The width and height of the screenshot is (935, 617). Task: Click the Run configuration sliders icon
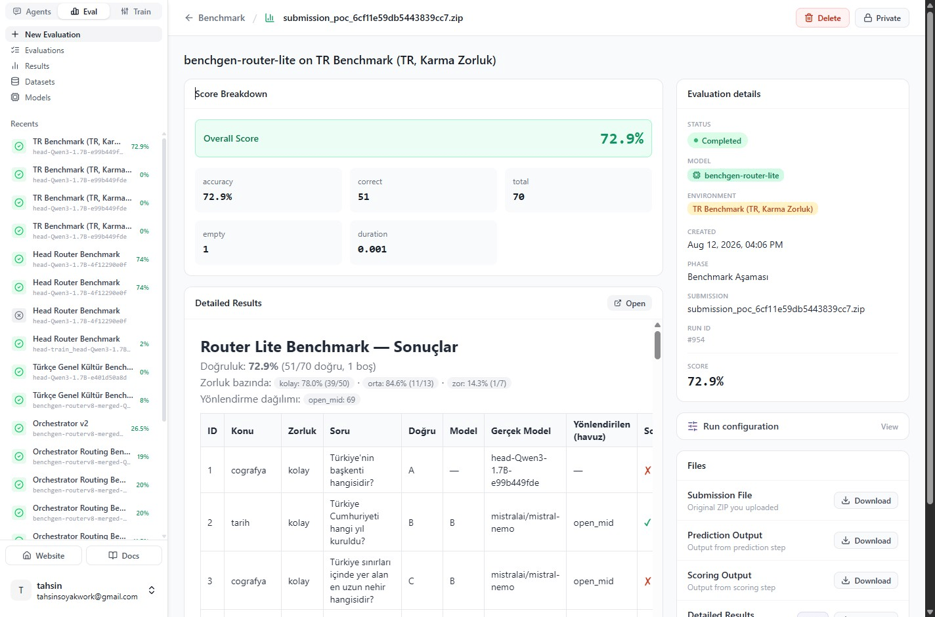(693, 426)
